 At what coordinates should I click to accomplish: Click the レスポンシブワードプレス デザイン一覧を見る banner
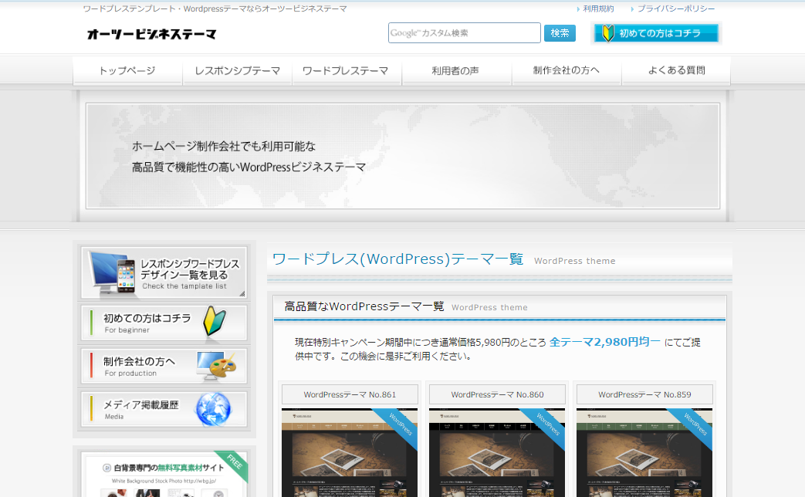click(x=164, y=272)
